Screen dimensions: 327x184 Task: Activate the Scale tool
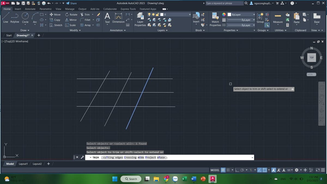71,25
